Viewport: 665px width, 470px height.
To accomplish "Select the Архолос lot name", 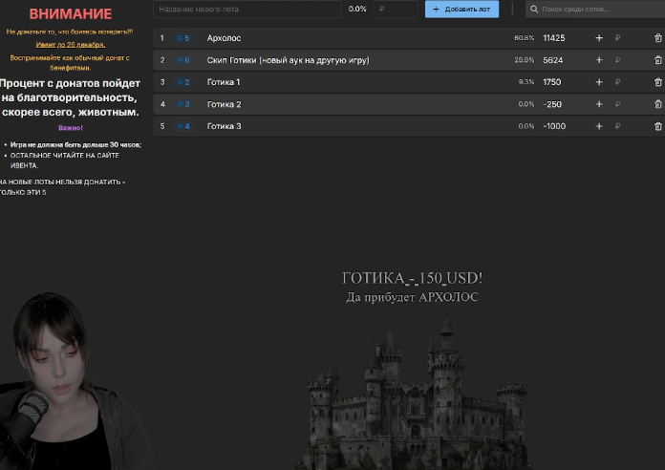I will coord(224,38).
